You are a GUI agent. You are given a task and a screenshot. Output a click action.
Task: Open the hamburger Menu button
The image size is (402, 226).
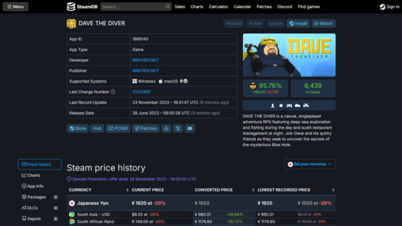coord(15,7)
